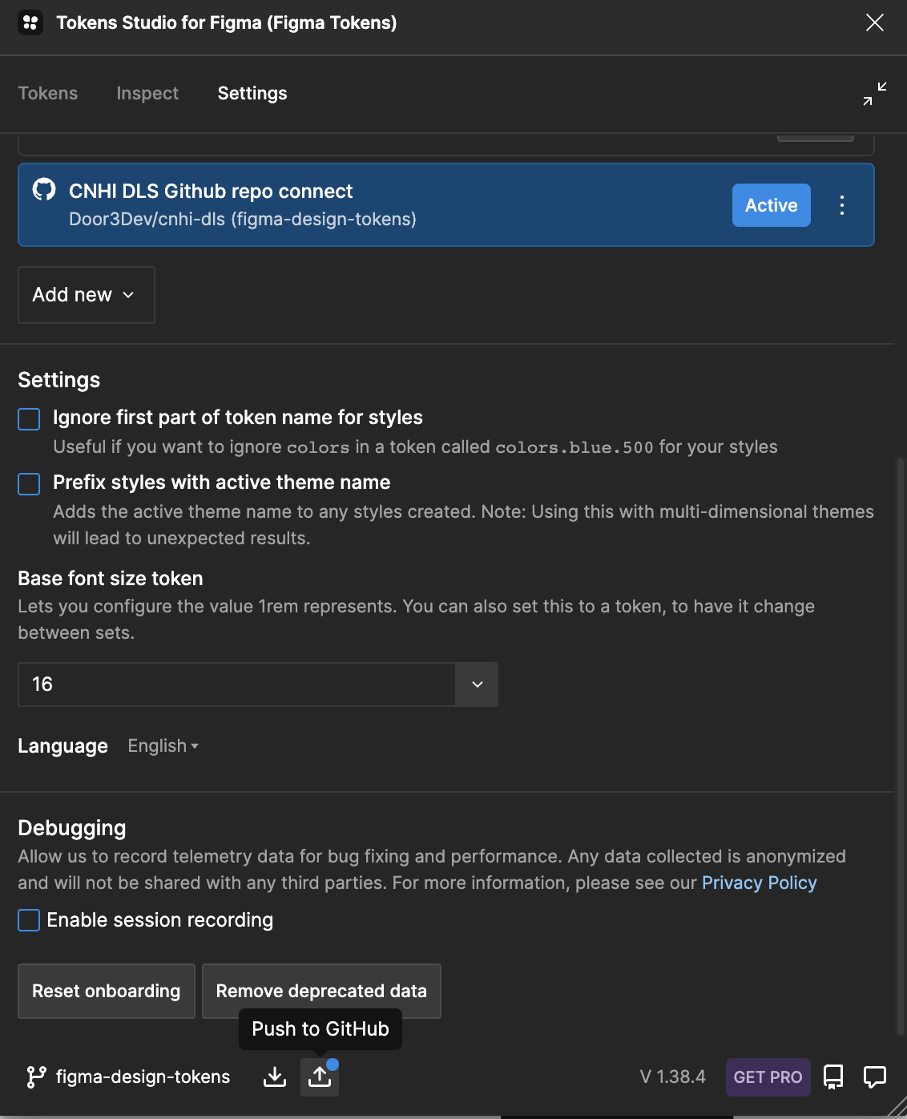Push to GitHub using the upload icon
907x1119 pixels.
(x=320, y=1077)
